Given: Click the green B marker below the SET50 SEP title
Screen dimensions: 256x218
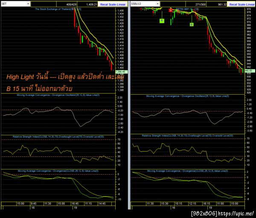Looking at the screenshot, I should (192, 24).
